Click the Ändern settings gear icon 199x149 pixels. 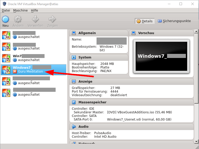(18, 19)
